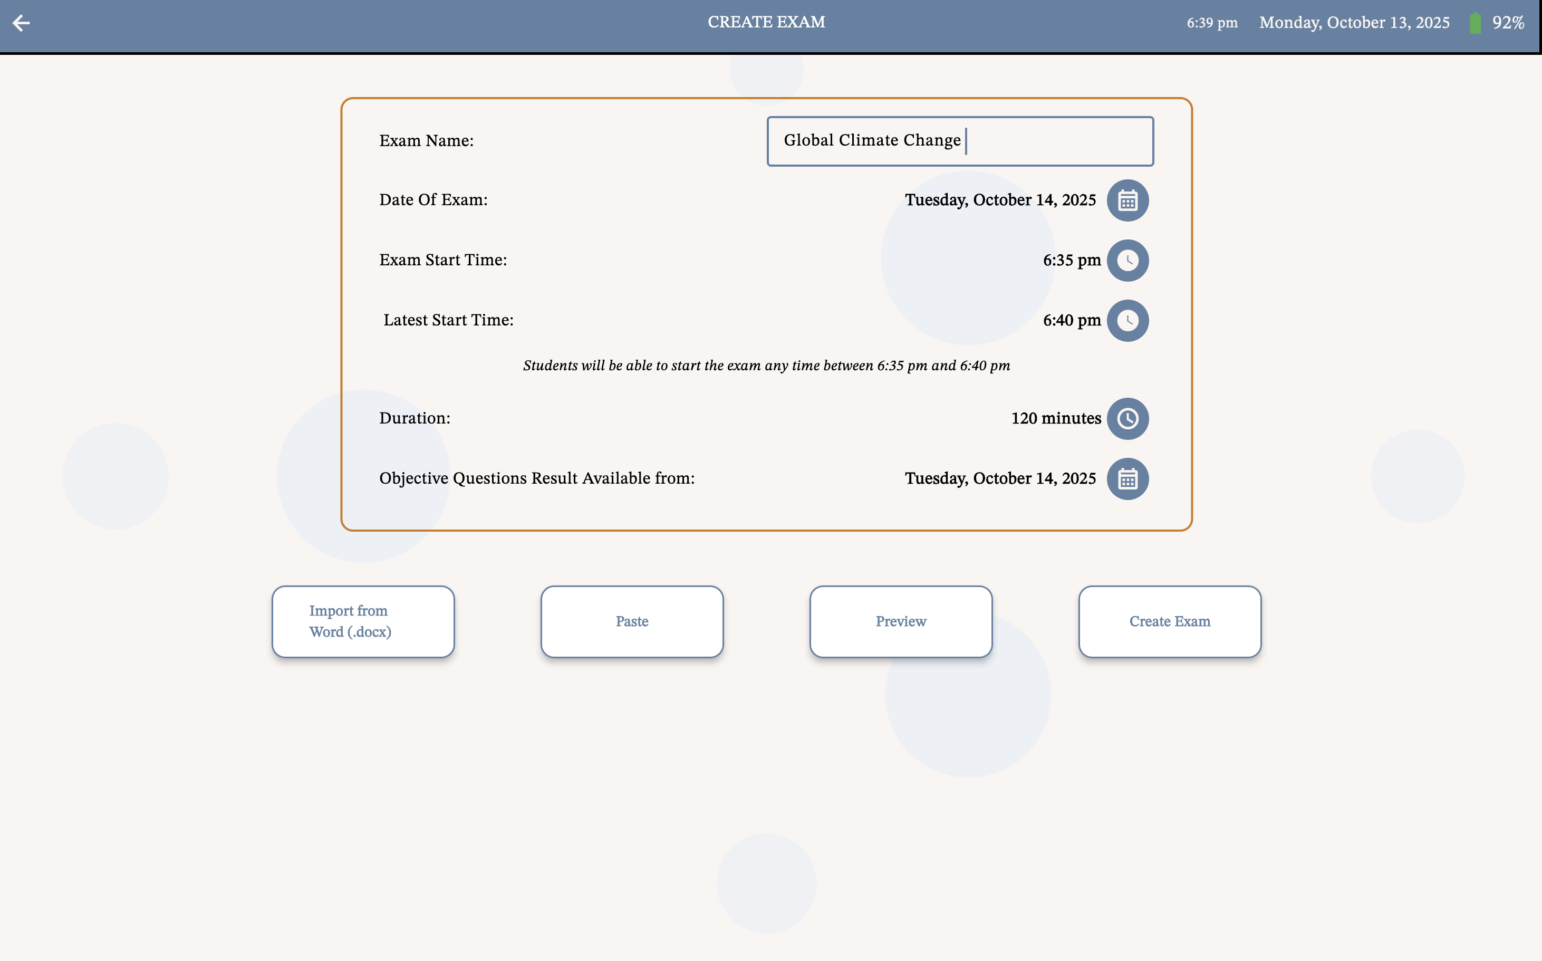This screenshot has width=1542, height=961.
Task: Open Import from Word (.docx)
Action: pyautogui.click(x=362, y=621)
